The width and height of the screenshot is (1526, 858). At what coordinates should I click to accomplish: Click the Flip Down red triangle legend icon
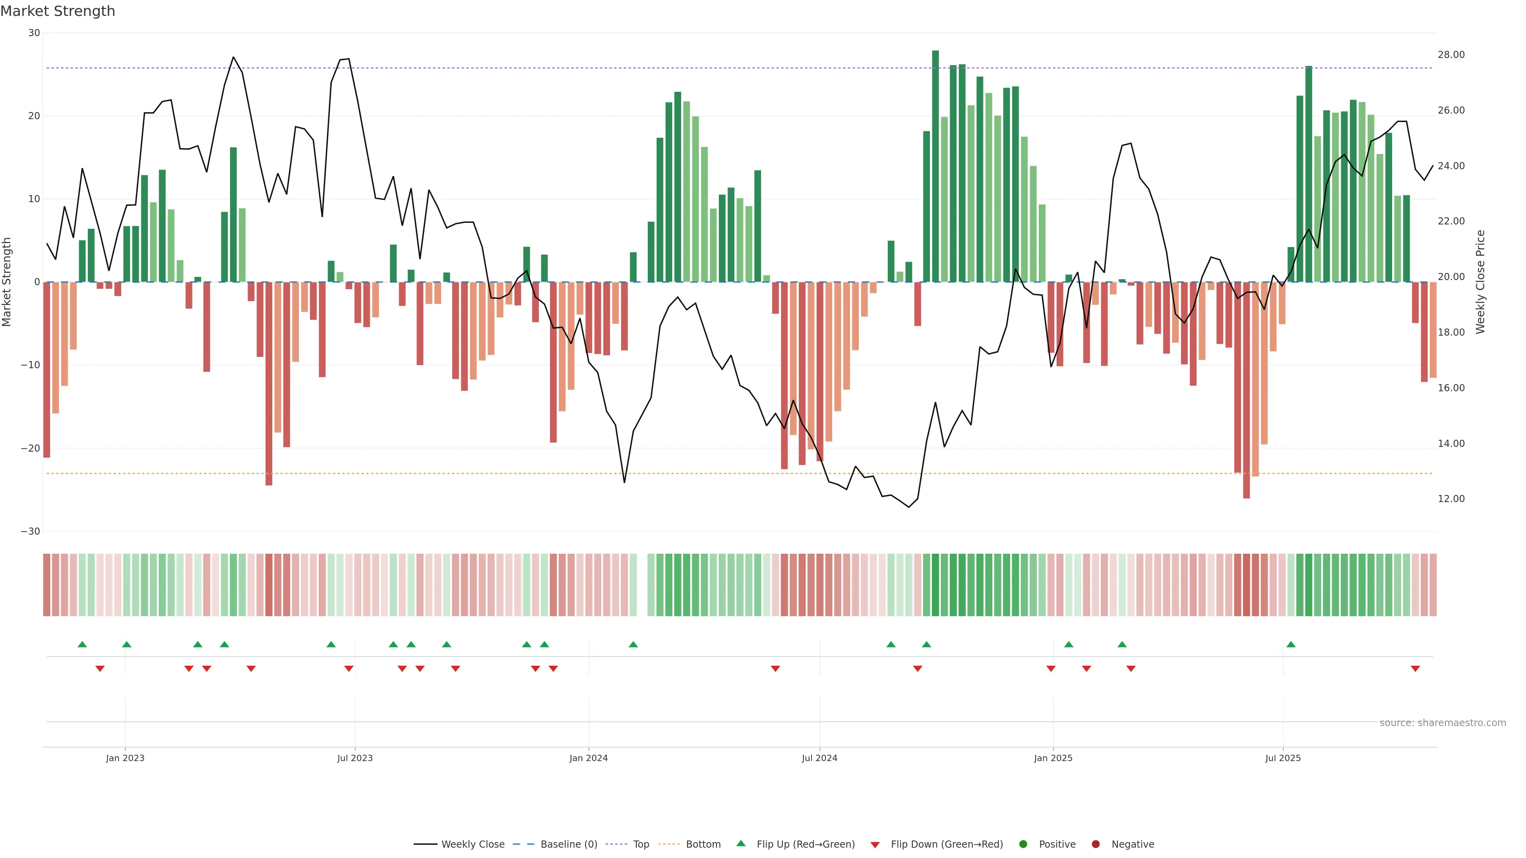[x=875, y=844]
